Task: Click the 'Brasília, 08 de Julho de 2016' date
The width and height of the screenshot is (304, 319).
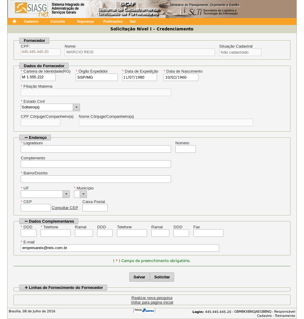Action: point(32,311)
